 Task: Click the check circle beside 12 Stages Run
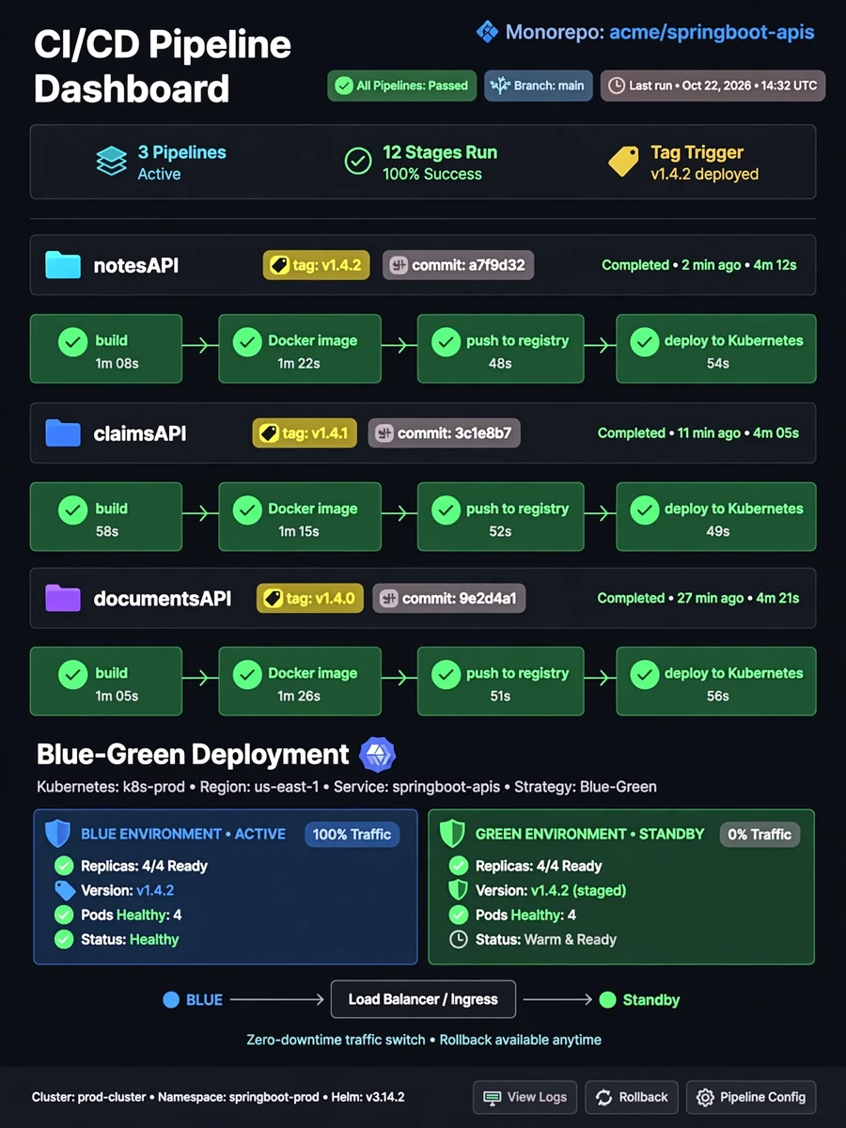coord(357,162)
